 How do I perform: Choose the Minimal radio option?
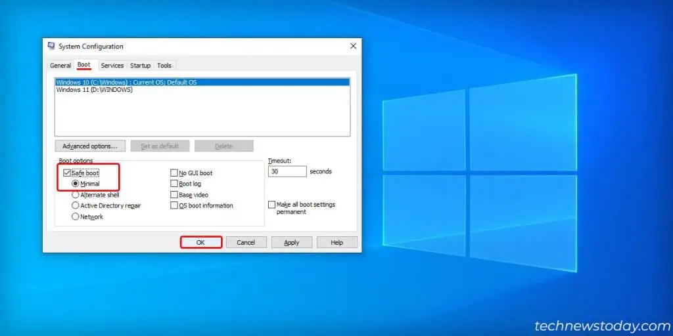tap(76, 184)
